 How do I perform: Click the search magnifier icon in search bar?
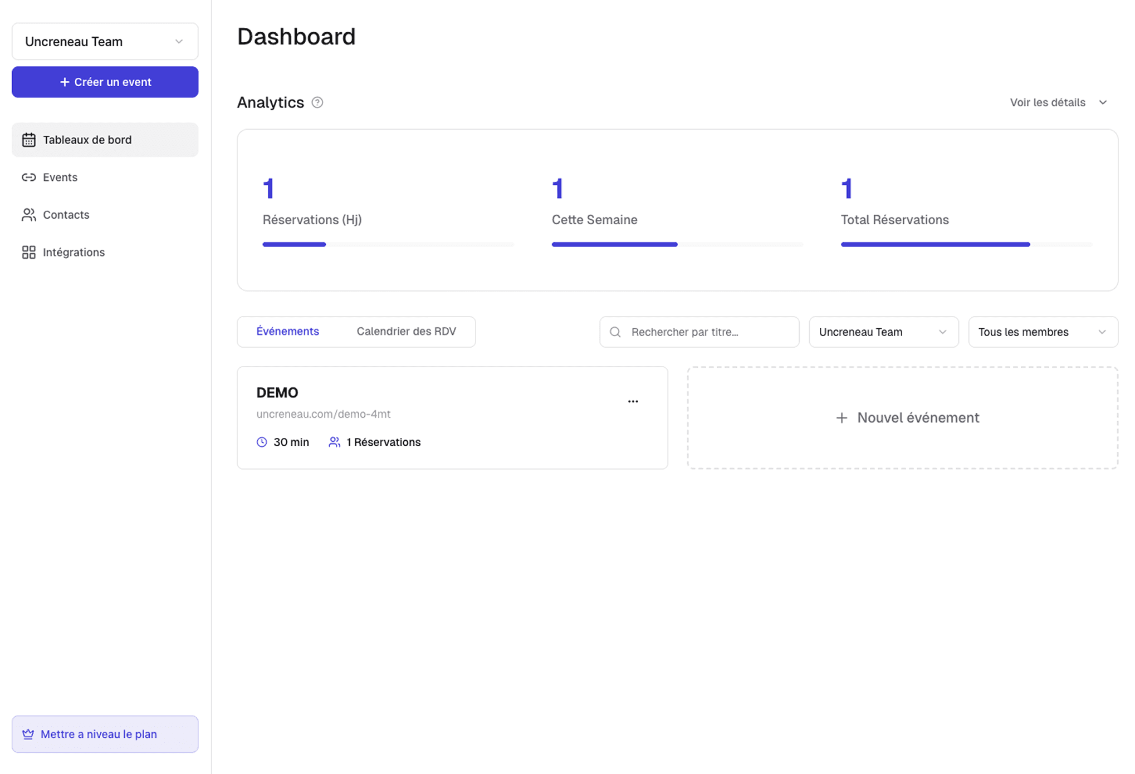pos(615,332)
